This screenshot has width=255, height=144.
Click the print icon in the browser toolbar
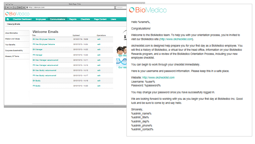[x=20, y=8]
